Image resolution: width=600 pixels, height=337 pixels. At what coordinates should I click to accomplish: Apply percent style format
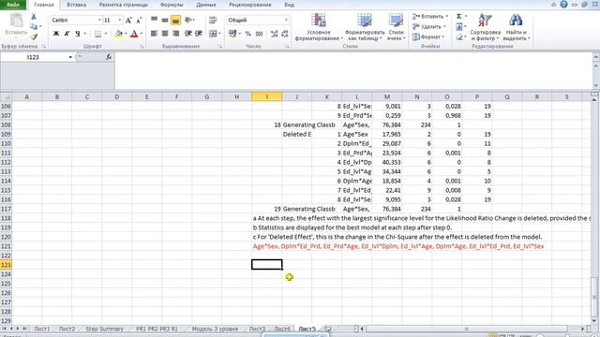(x=248, y=34)
